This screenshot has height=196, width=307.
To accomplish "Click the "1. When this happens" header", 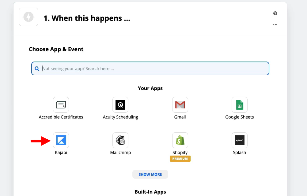I will (87, 18).
